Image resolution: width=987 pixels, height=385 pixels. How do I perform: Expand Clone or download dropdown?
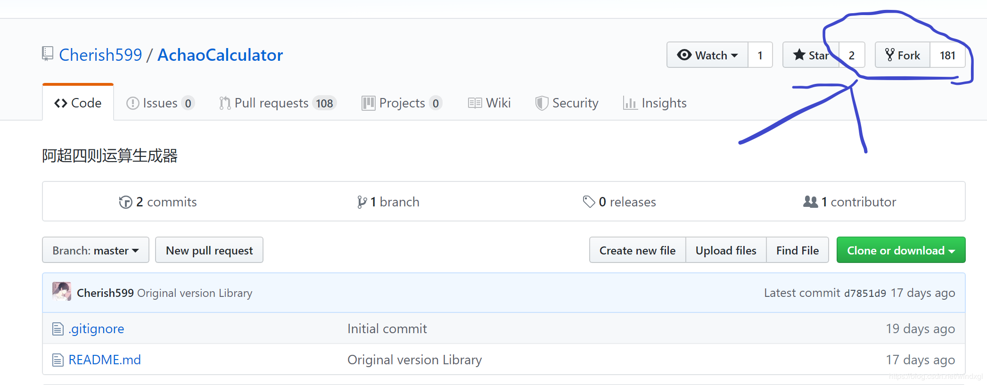901,250
